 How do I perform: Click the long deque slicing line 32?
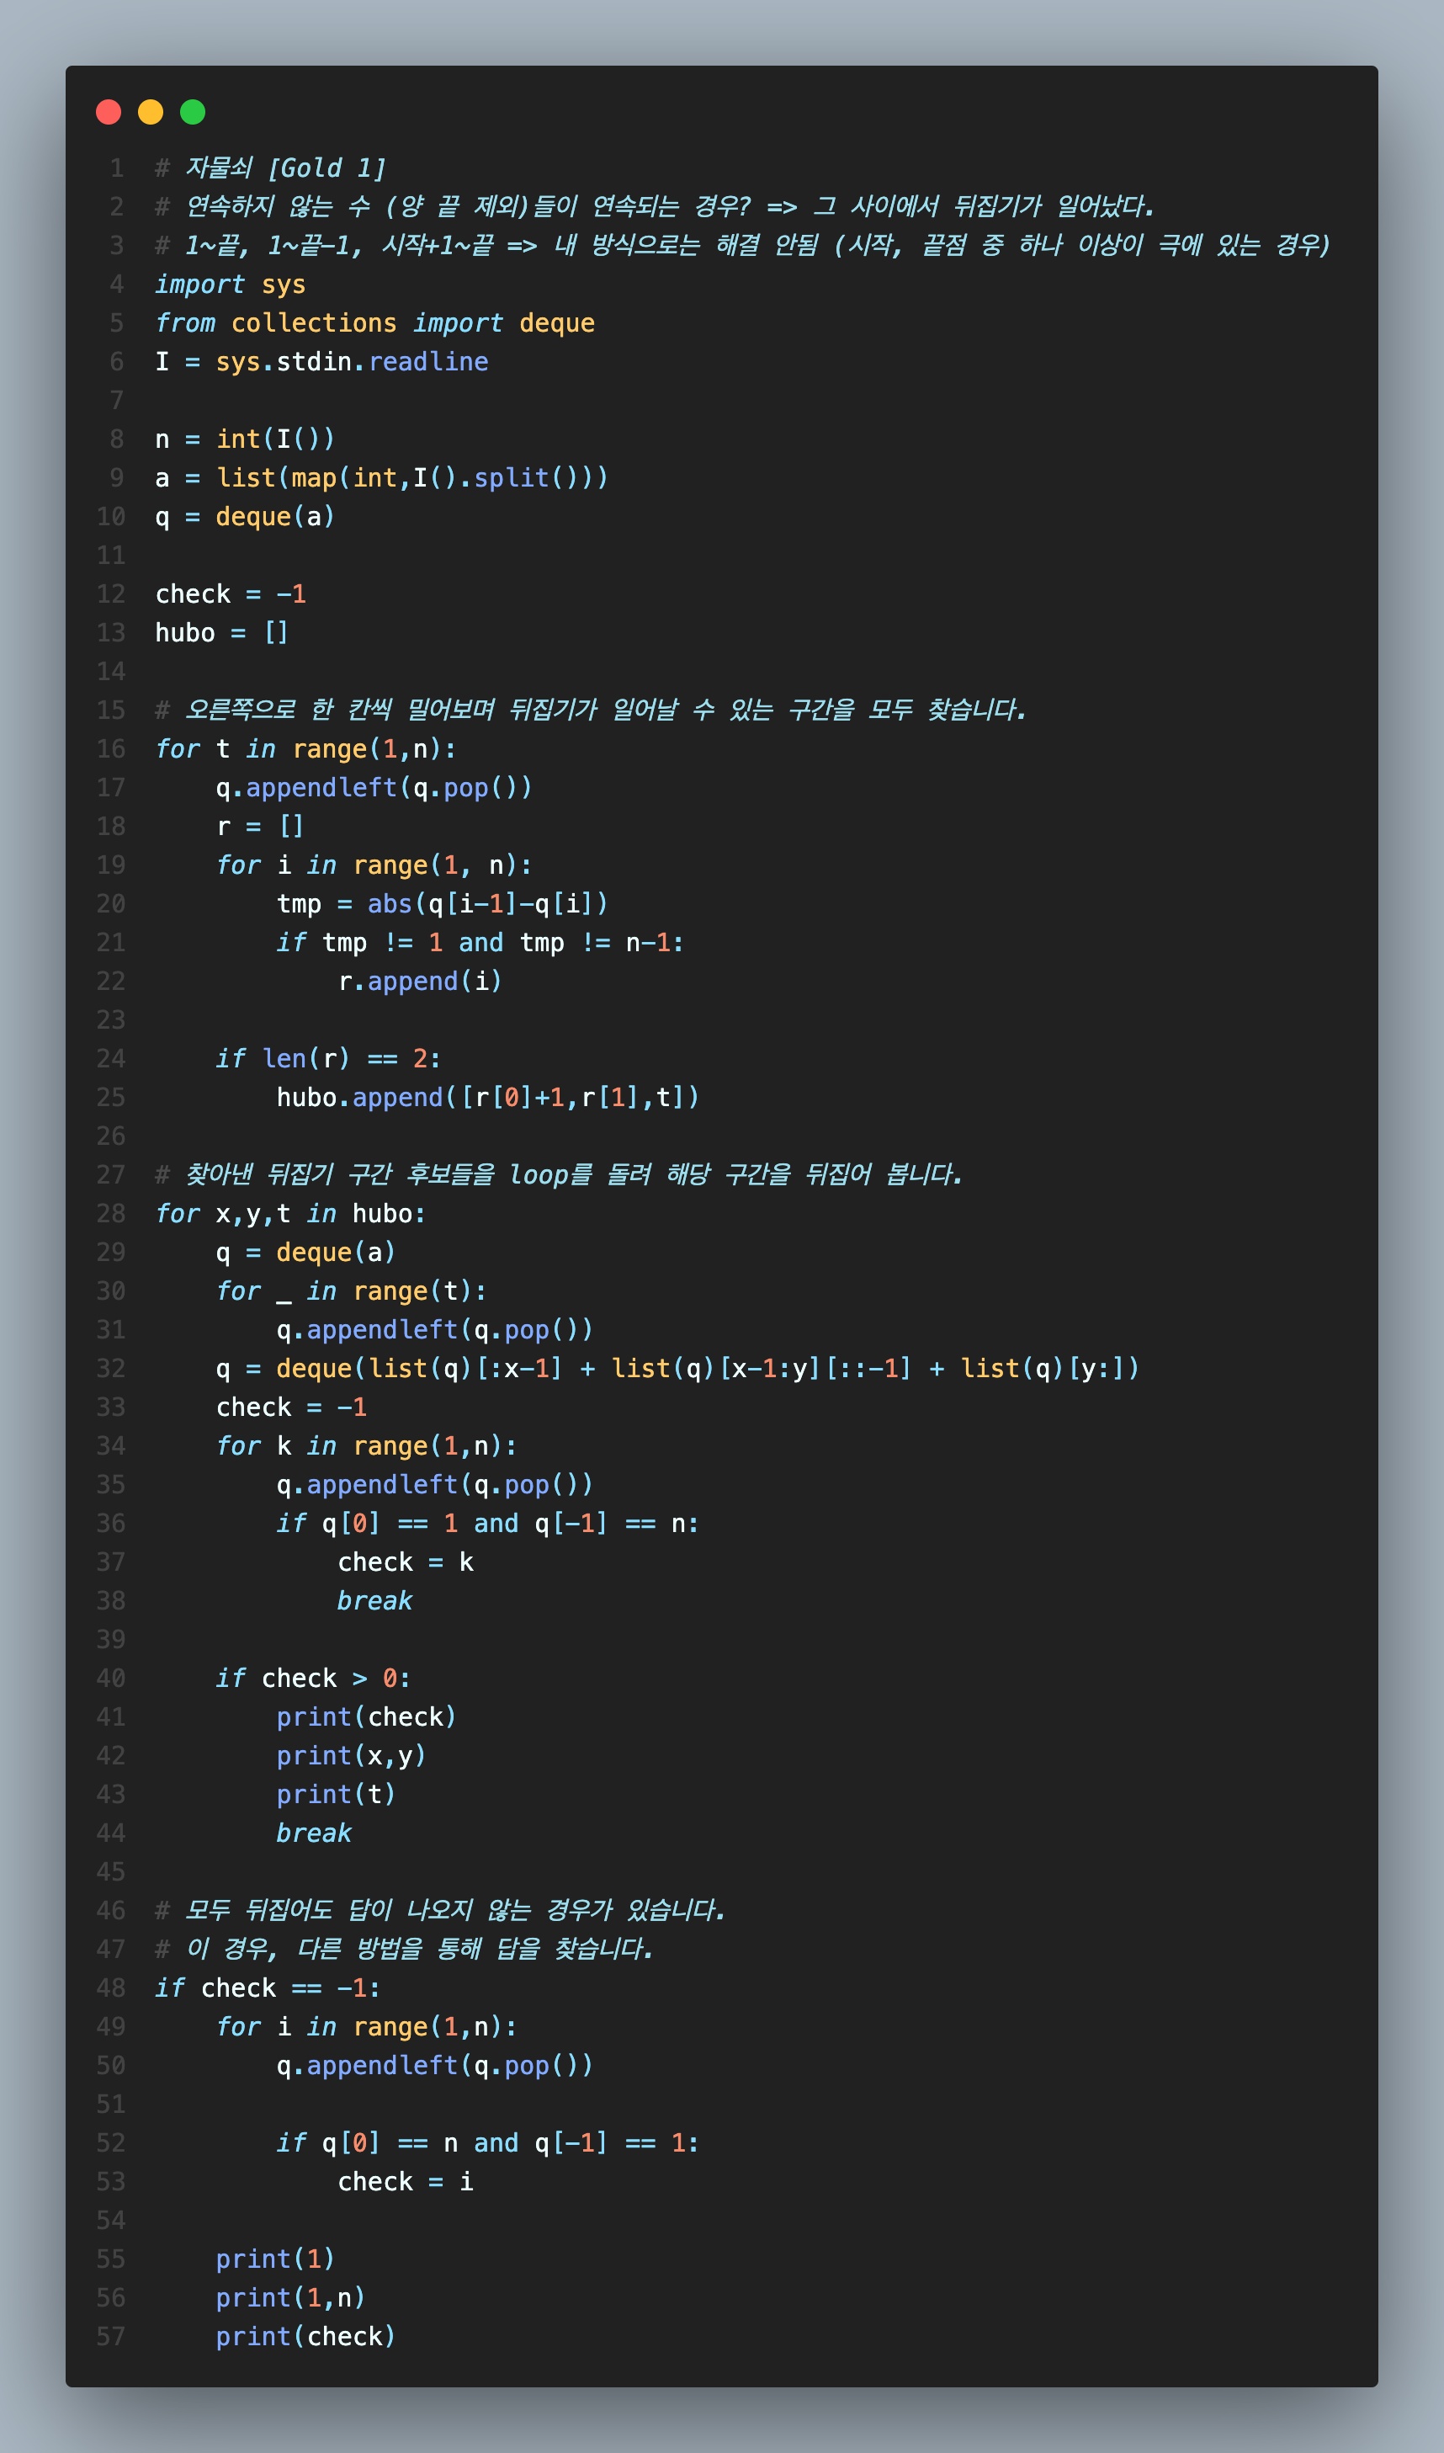click(x=677, y=1369)
